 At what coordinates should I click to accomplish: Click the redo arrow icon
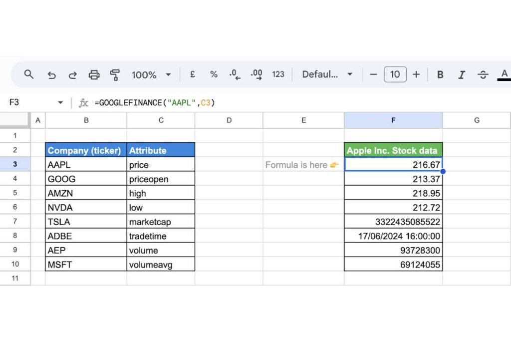(x=72, y=75)
